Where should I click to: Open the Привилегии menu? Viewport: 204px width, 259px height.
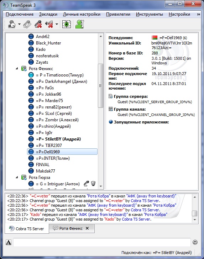point(118,14)
